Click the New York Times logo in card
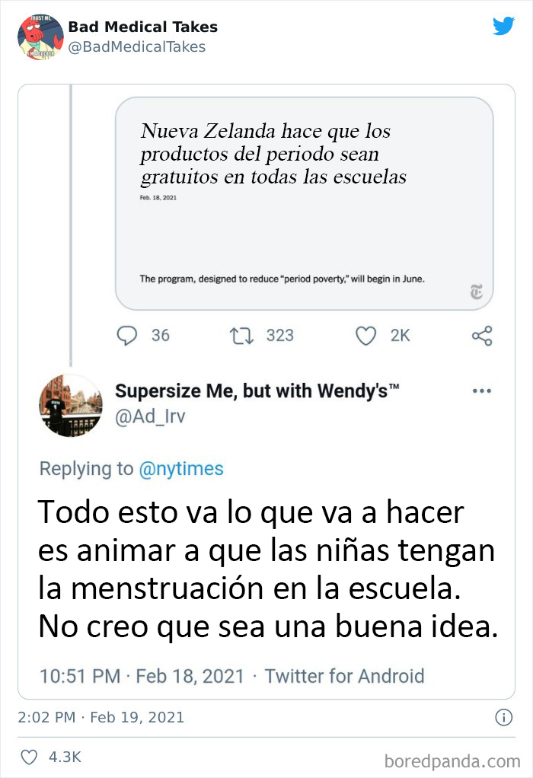 coord(477,292)
